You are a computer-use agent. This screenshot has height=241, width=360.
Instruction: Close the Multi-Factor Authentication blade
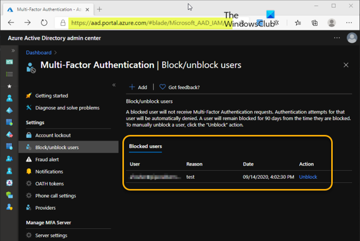pos(346,65)
